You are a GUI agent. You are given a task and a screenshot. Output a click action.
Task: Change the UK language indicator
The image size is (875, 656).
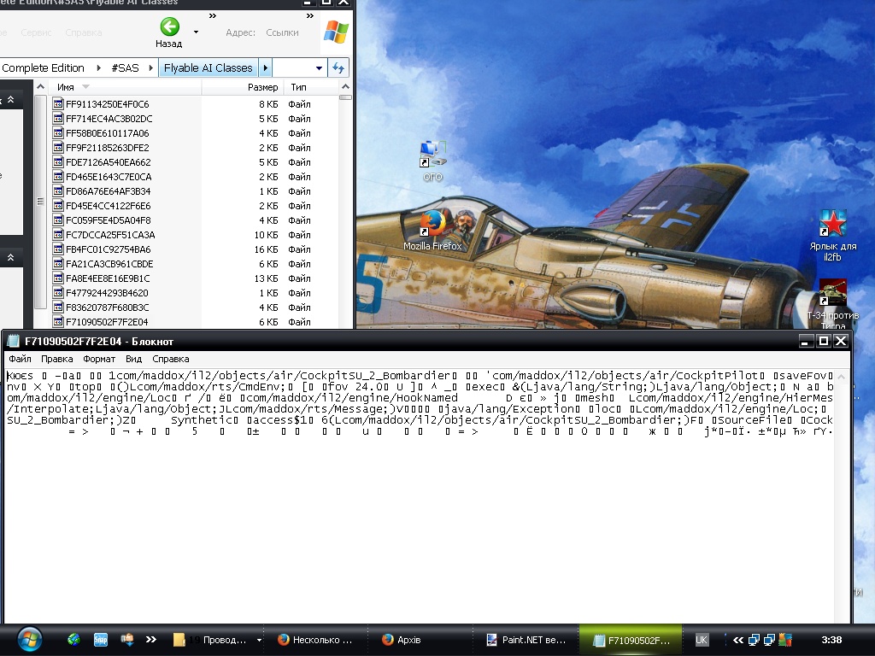coord(702,640)
